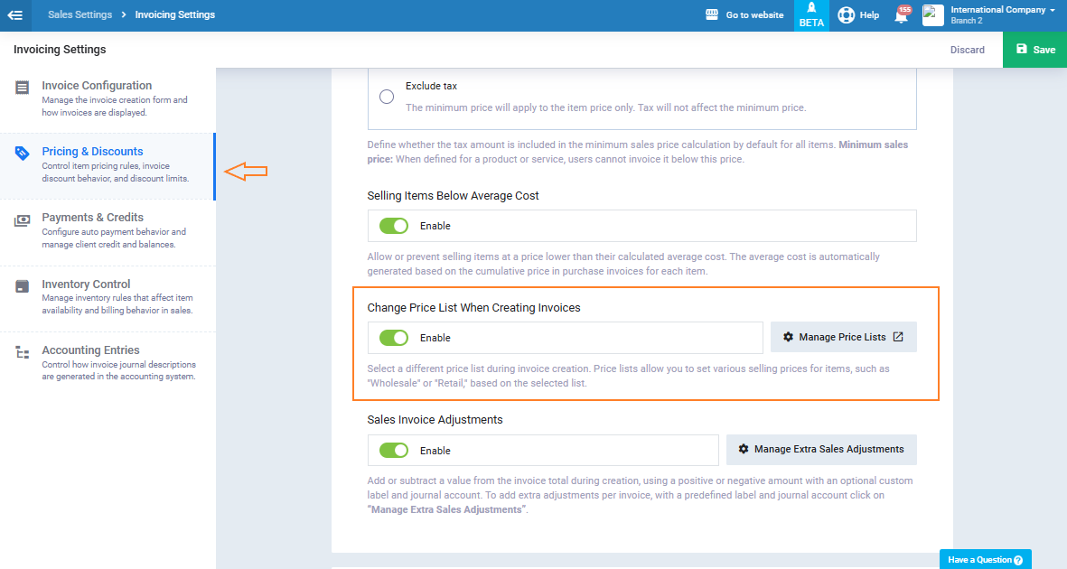The height and width of the screenshot is (569, 1067).
Task: Open the Pricing & Discounts section
Action: coord(92,152)
